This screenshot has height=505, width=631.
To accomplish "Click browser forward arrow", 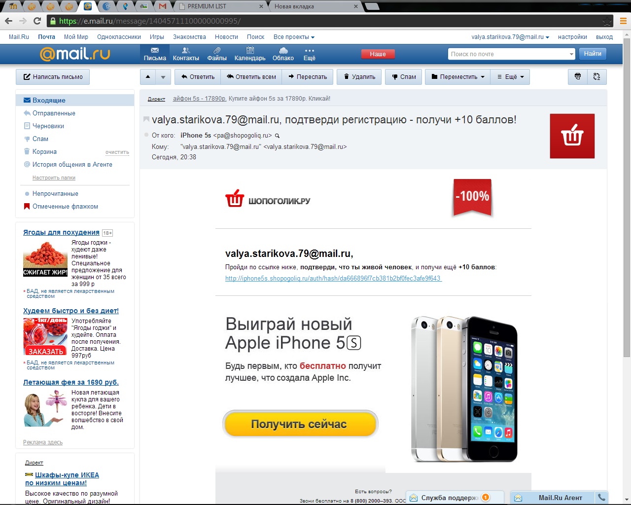I will coord(23,21).
